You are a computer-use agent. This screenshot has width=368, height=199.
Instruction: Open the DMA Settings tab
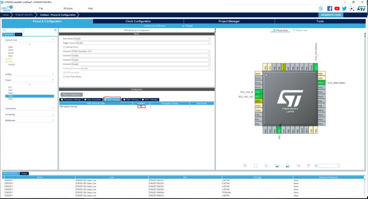tap(131, 99)
